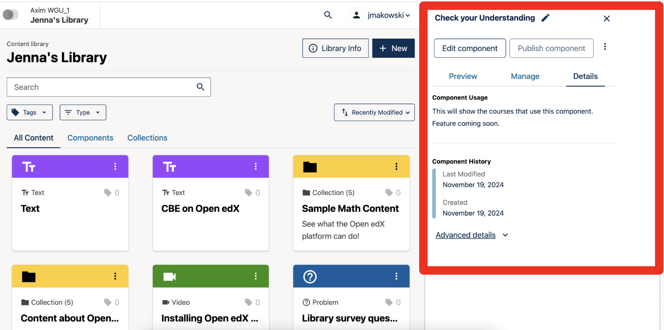Open three-dot menu on CBE on Open edX card
The width and height of the screenshot is (664, 330).
(x=255, y=166)
